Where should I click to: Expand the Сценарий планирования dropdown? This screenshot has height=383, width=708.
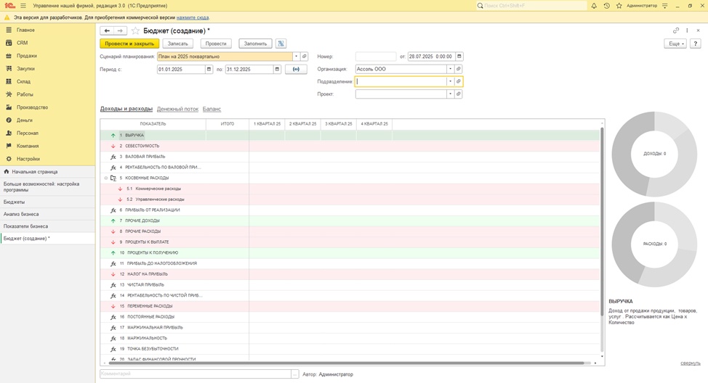point(296,57)
